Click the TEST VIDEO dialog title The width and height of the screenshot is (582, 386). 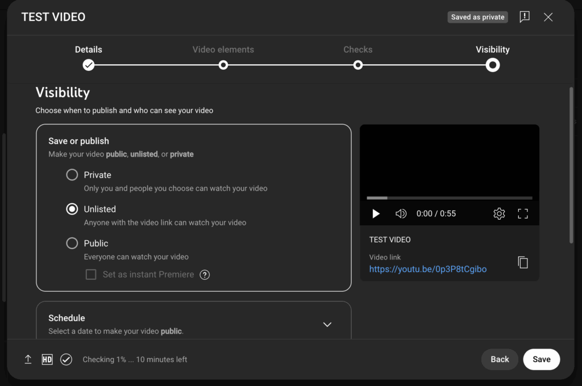[53, 17]
